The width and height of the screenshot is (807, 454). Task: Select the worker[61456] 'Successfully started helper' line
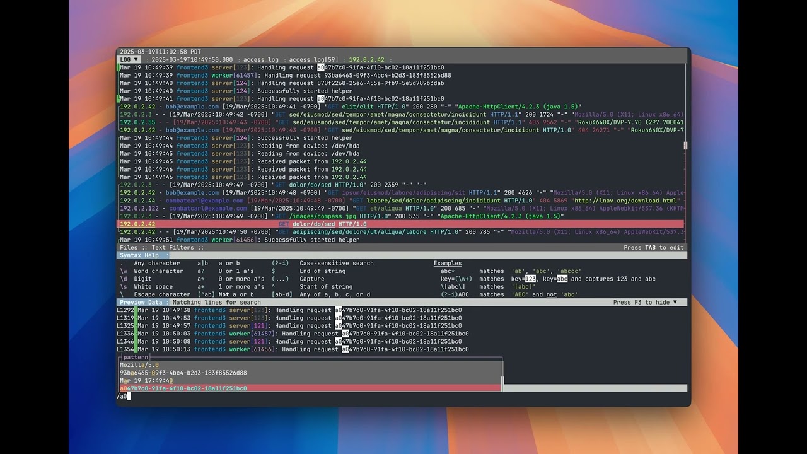[400, 240]
